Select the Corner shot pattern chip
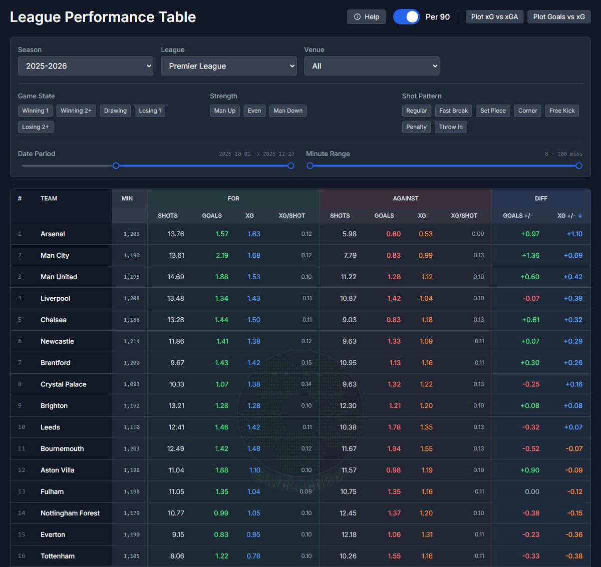This screenshot has width=601, height=567. coord(527,111)
